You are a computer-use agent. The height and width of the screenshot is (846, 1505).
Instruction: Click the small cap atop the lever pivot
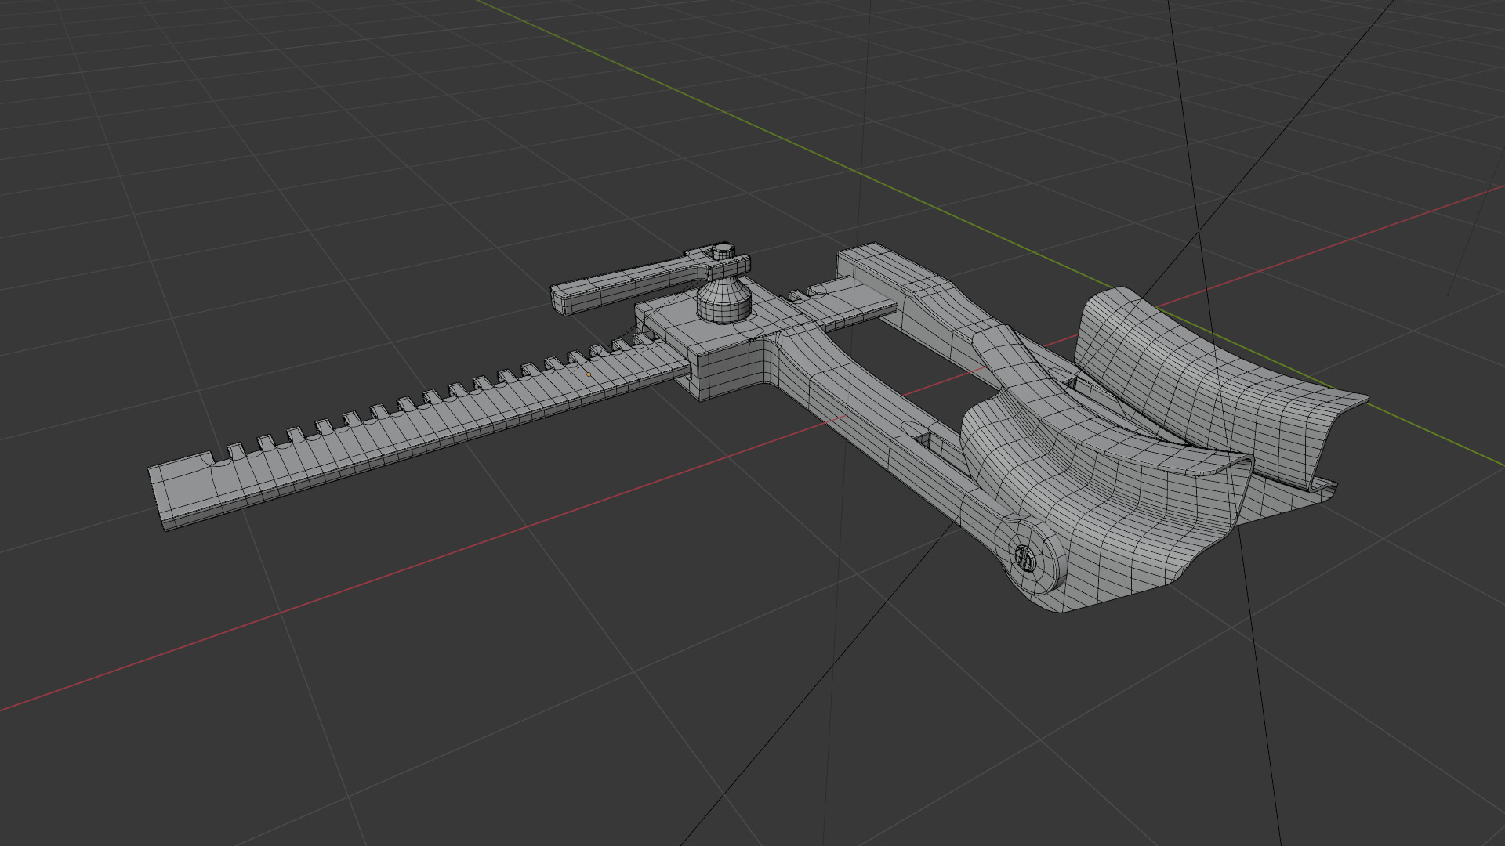coord(723,251)
